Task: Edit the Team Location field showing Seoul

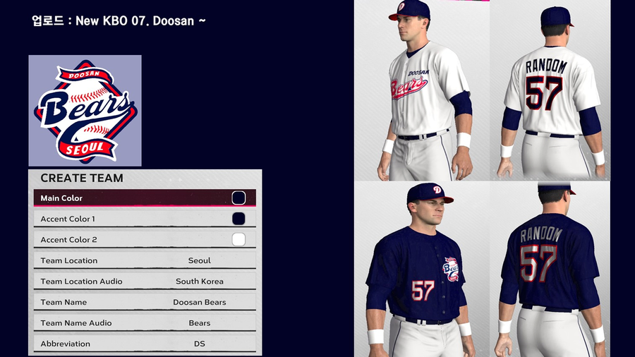Action: point(145,260)
